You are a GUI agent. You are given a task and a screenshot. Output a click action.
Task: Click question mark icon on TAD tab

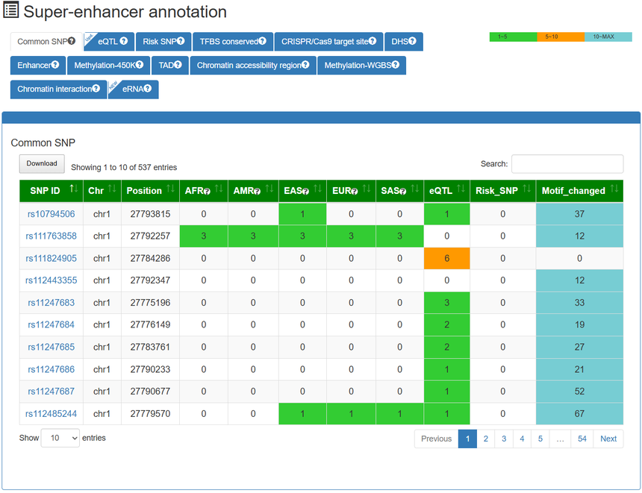click(178, 66)
